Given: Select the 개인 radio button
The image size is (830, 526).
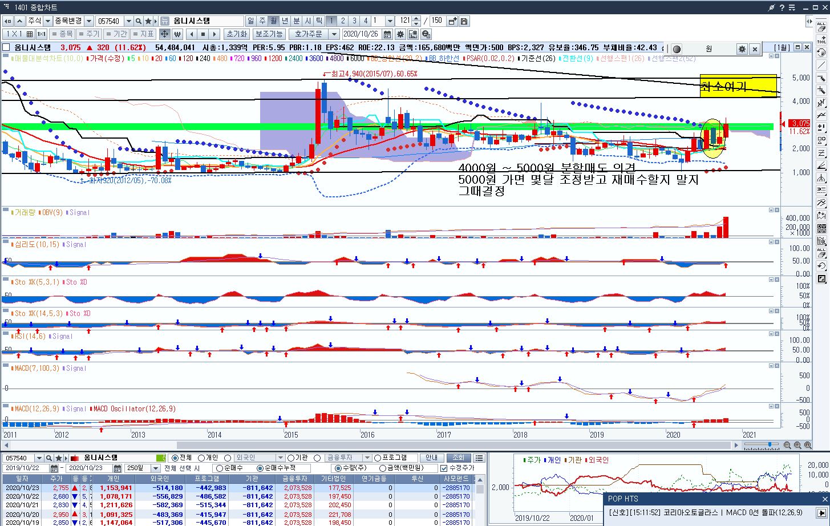Looking at the screenshot, I should pyautogui.click(x=201, y=458).
